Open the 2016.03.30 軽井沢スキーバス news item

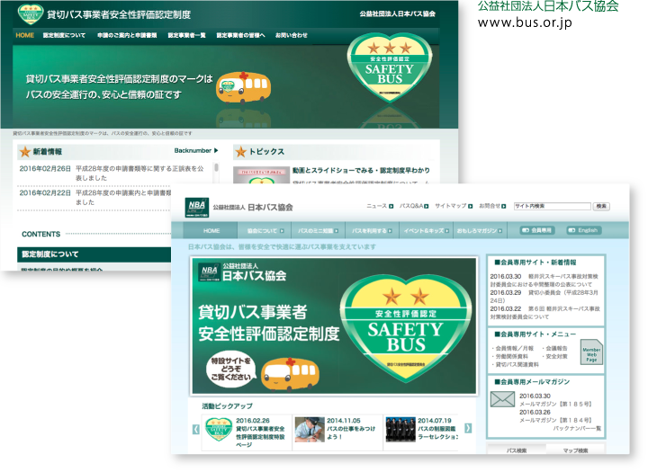[544, 281]
